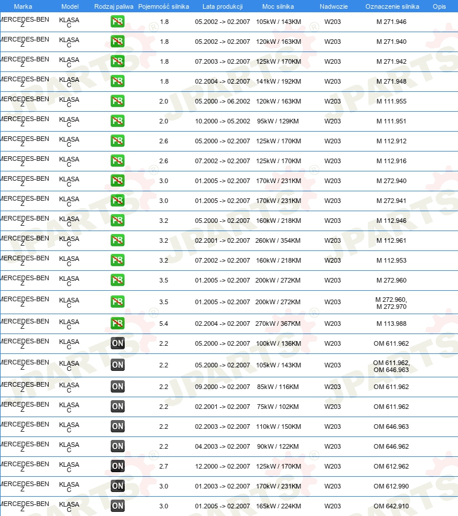Click the Pojemność silnika column header

tap(164, 6)
